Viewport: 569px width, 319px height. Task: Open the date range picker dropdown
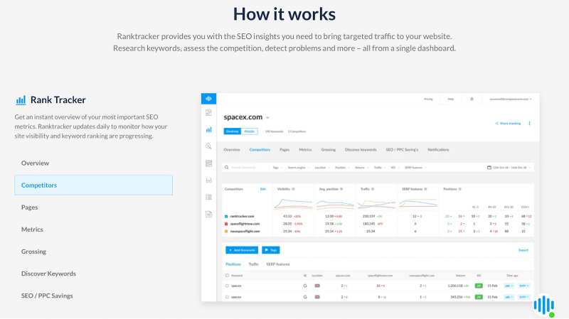pyautogui.click(x=509, y=168)
